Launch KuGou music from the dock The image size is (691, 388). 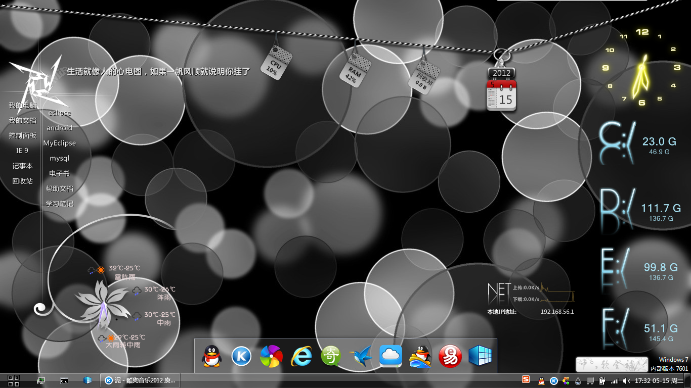[x=241, y=356]
